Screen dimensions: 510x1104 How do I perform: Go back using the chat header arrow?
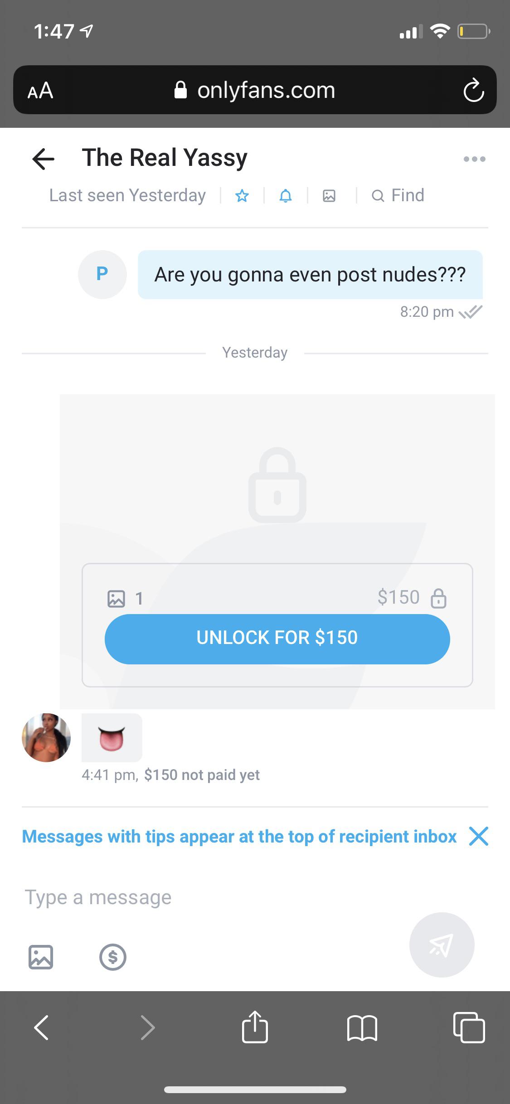point(44,159)
